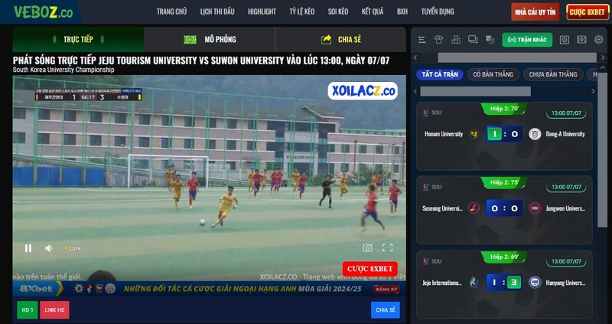Open the chat bubbles icon
Viewport: 612px width, 324px height.
(473, 40)
